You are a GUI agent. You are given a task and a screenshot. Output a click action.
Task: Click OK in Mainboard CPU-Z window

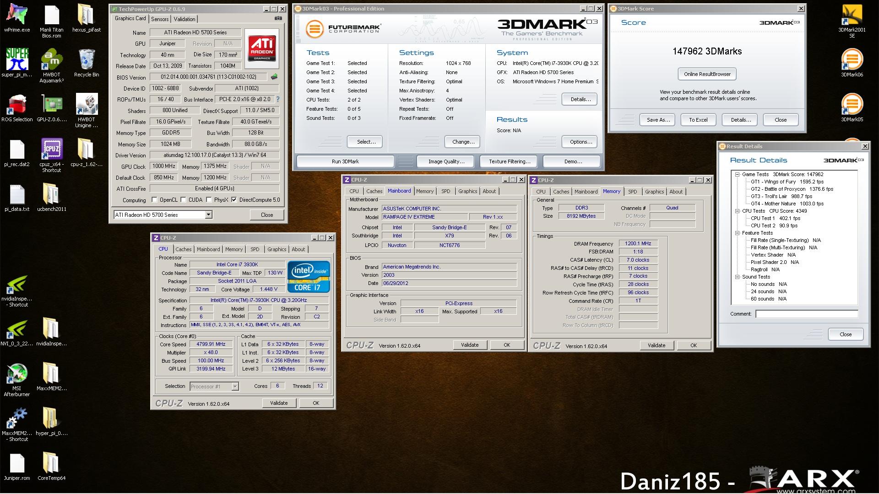coord(506,345)
